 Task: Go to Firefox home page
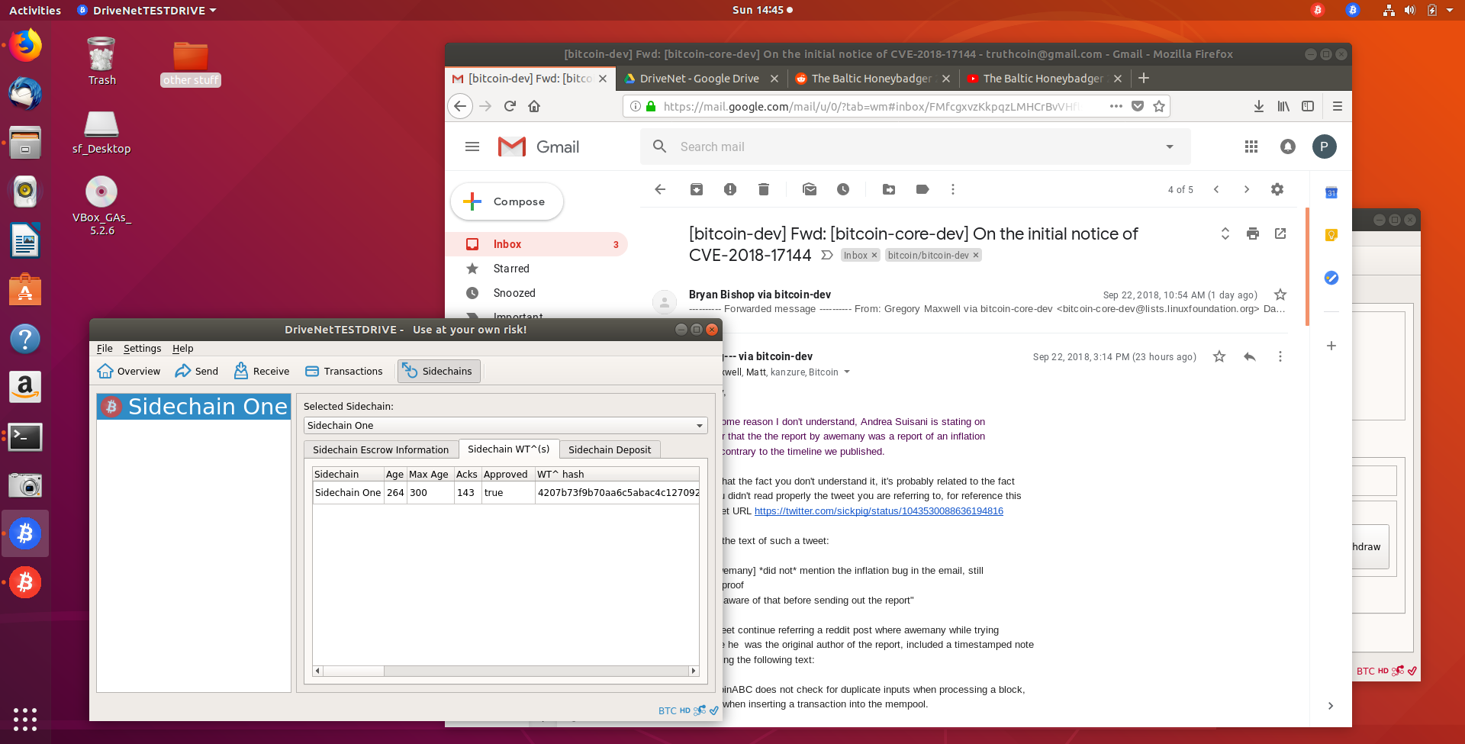(534, 106)
